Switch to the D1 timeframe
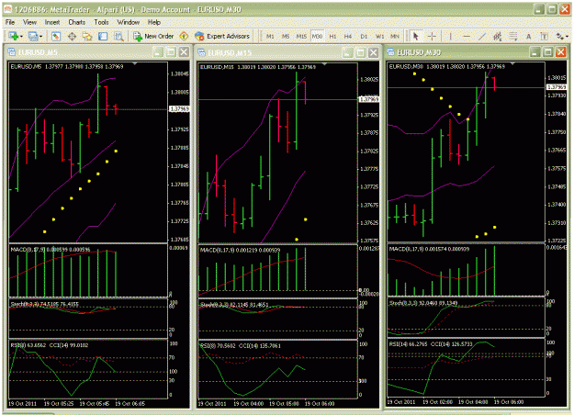Image resolution: width=574 pixels, height=415 pixels. [364, 36]
